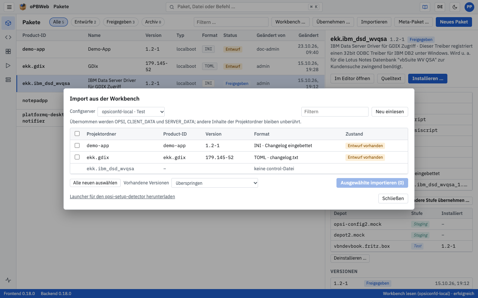Click the Projektordner column header
Image resolution: width=478 pixels, height=298 pixels.
(x=101, y=134)
